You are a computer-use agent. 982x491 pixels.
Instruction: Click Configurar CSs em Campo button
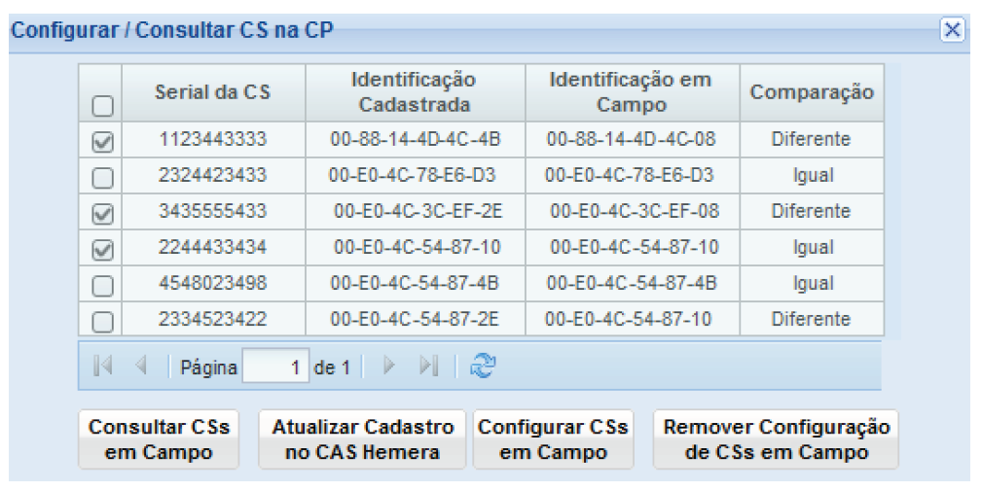pyautogui.click(x=553, y=439)
